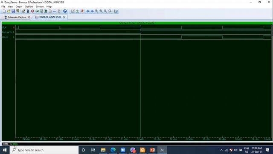
Task: Open the Help question mark icon
Action: [65, 11]
